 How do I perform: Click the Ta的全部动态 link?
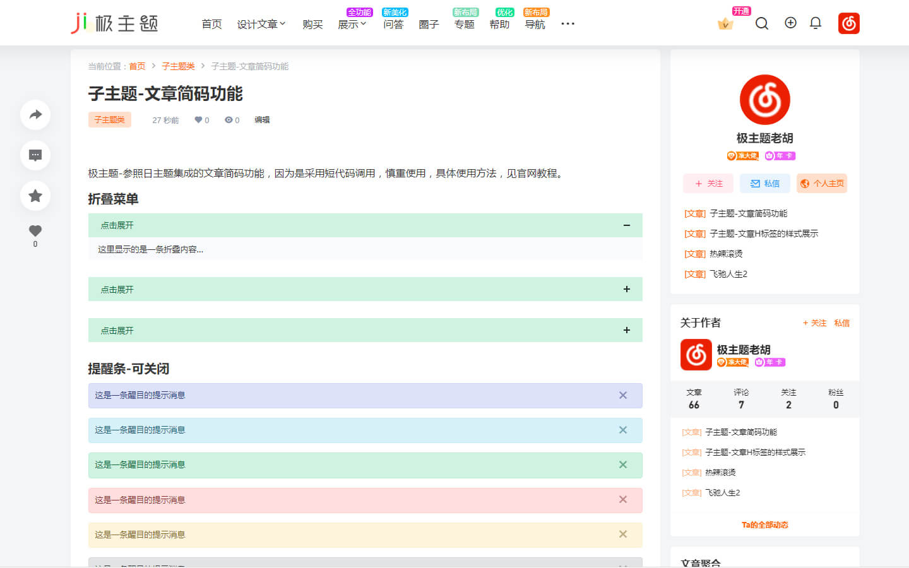(x=764, y=525)
